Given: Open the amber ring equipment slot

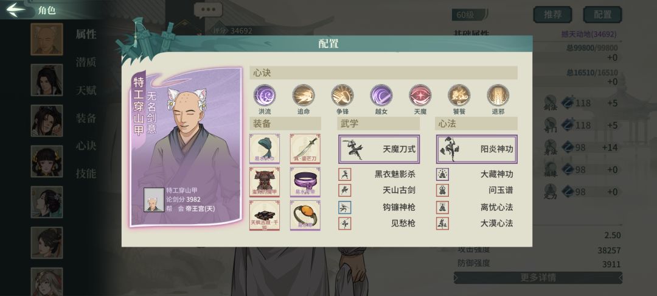Looking at the screenshot, I should 305,215.
